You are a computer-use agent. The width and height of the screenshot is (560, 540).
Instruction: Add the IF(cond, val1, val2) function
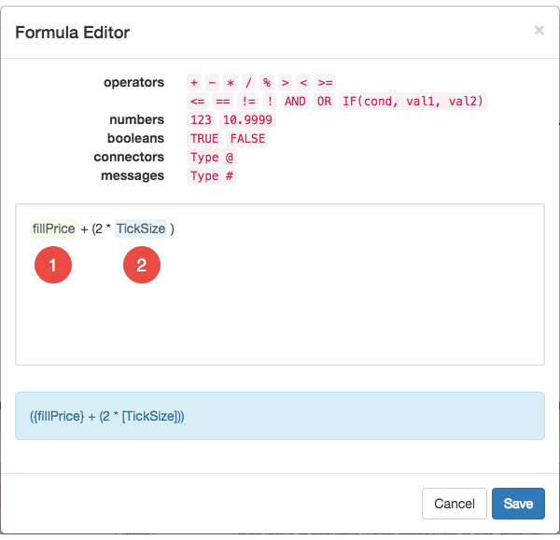click(413, 102)
